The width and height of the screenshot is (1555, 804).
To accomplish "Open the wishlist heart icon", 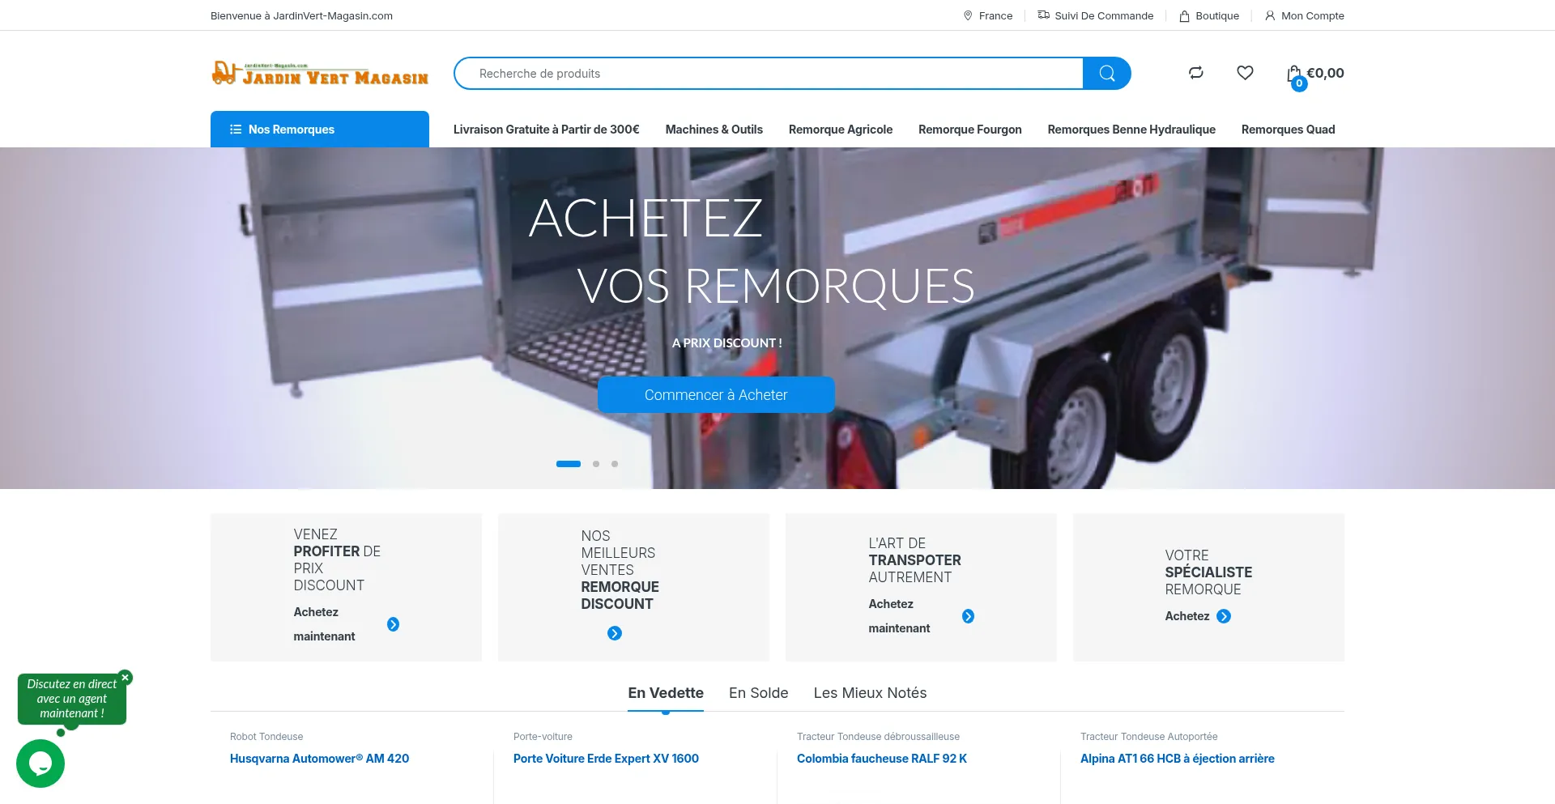I will [1245, 73].
